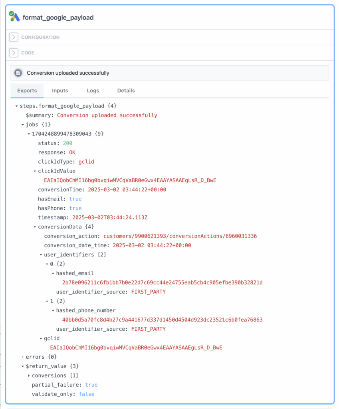
Task: Collapse the clickIdValue node
Action: click(x=35, y=171)
